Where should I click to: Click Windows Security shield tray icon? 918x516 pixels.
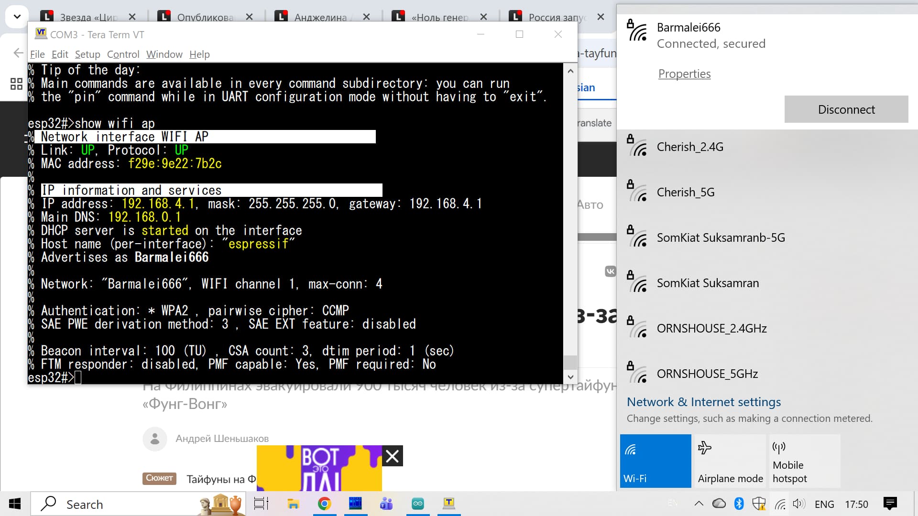click(x=759, y=504)
